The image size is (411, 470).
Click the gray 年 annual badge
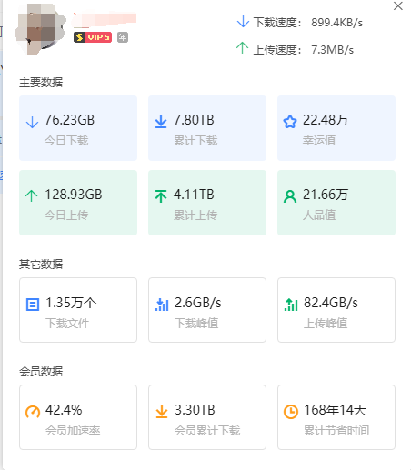pyautogui.click(x=123, y=37)
